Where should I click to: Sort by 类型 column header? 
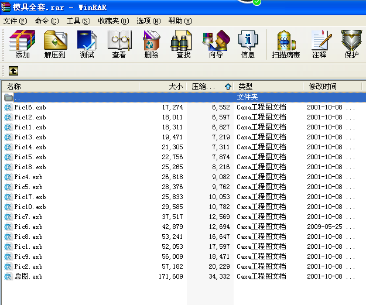coord(268,87)
